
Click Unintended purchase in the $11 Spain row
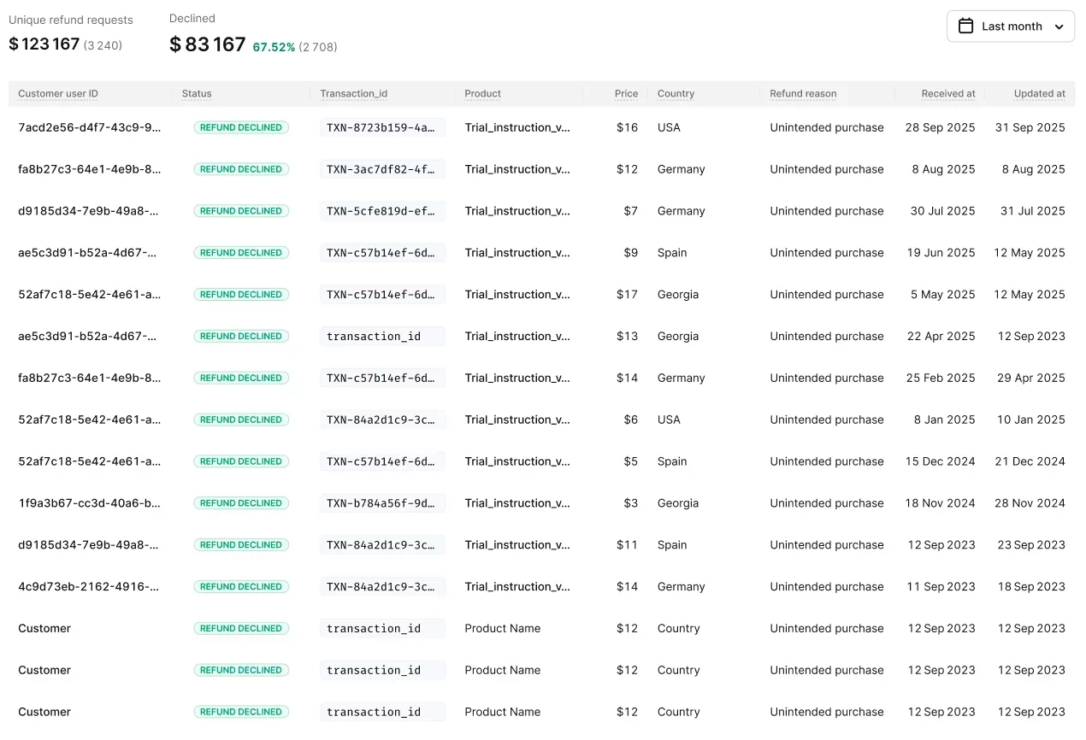point(827,545)
